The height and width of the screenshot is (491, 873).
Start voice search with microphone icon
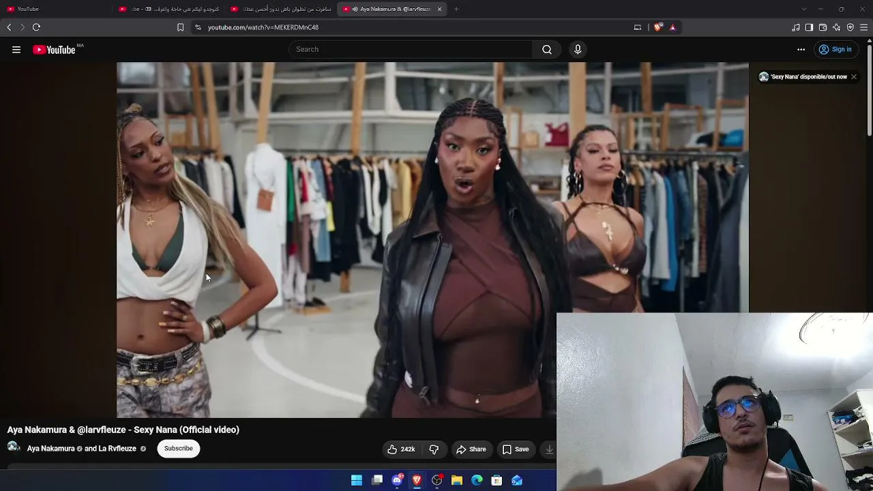click(578, 49)
